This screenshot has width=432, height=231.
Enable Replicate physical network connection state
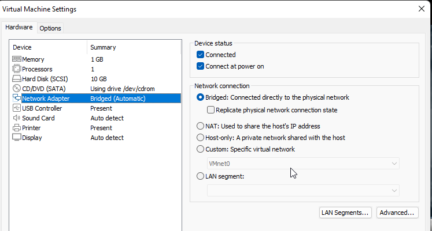pyautogui.click(x=211, y=110)
